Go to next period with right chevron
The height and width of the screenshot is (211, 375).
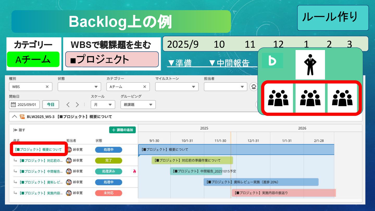point(77,105)
